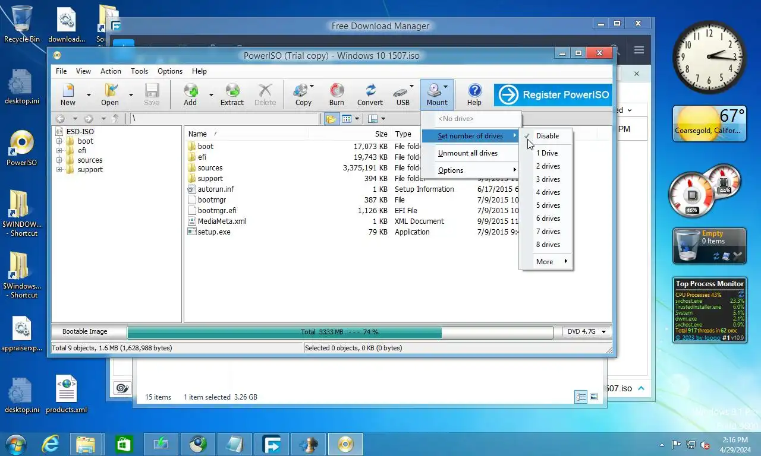This screenshot has height=456, width=761.
Task: Click the Open toolbar icon
Action: [110, 94]
